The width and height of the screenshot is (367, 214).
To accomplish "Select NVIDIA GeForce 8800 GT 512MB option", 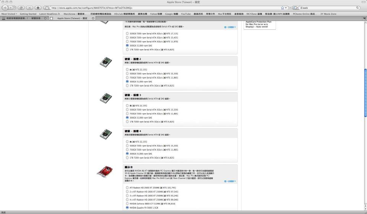I will (127, 204).
